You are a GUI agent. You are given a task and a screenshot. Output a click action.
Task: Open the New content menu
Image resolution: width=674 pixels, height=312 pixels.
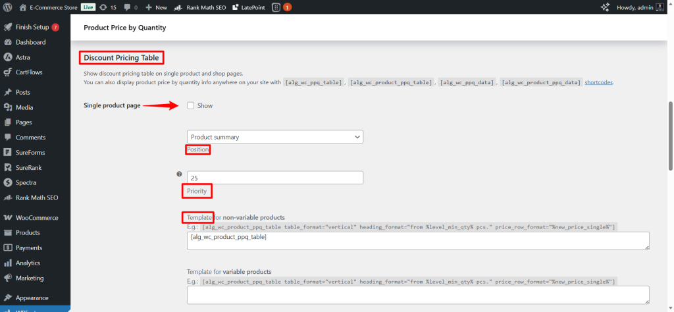tap(157, 7)
